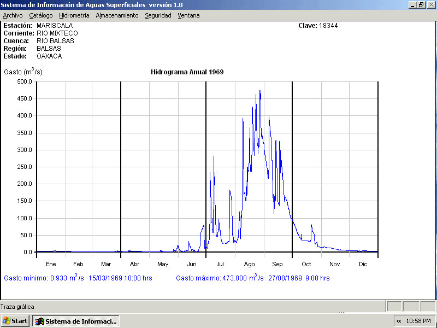
Task: Restore down the application window
Action: pyautogui.click(x=421, y=4)
